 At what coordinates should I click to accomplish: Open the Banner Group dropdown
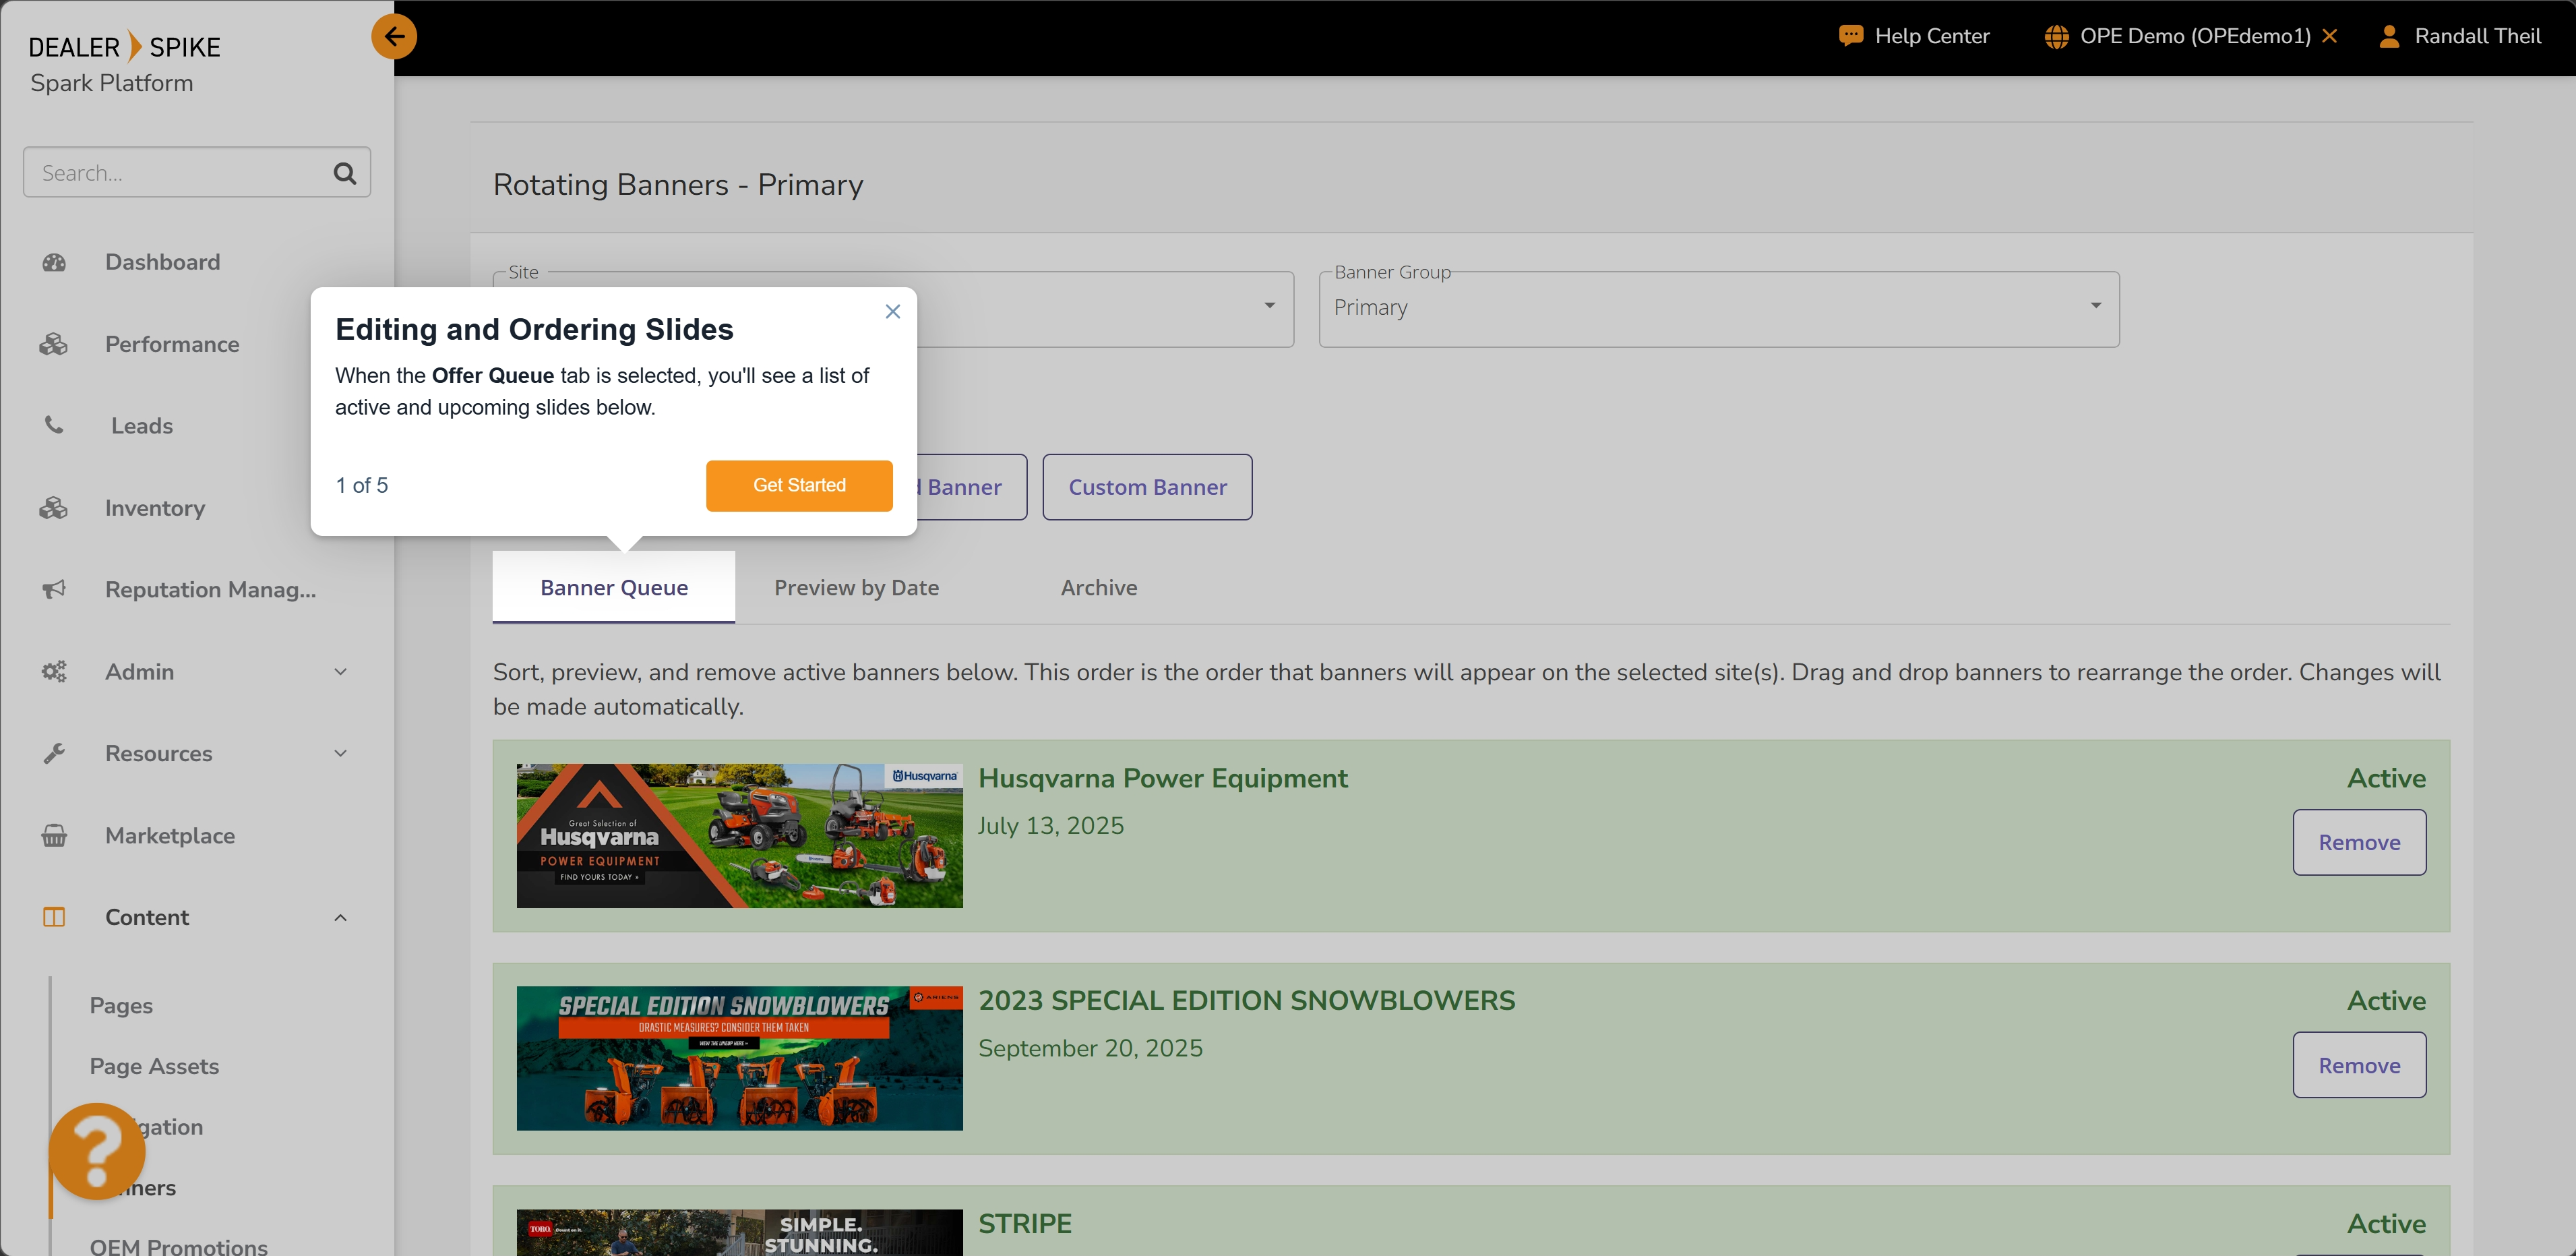(x=1717, y=308)
